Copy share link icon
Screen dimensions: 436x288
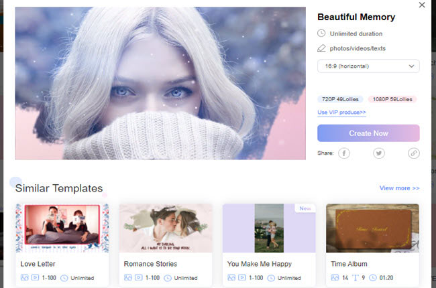[x=414, y=153]
